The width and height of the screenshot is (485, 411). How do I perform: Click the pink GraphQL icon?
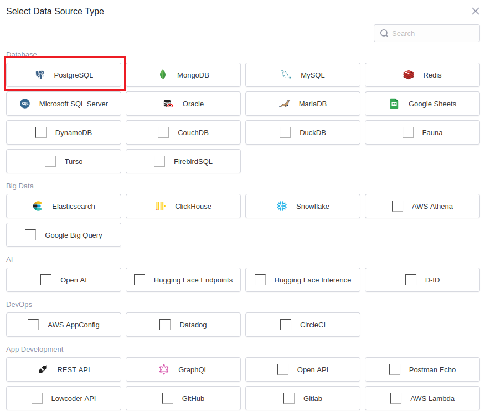click(x=164, y=369)
